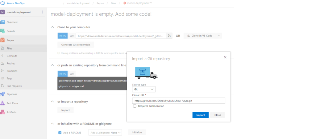316x139 pixels.
Task: Go to Branches in the Repos menu
Action: (12, 71)
